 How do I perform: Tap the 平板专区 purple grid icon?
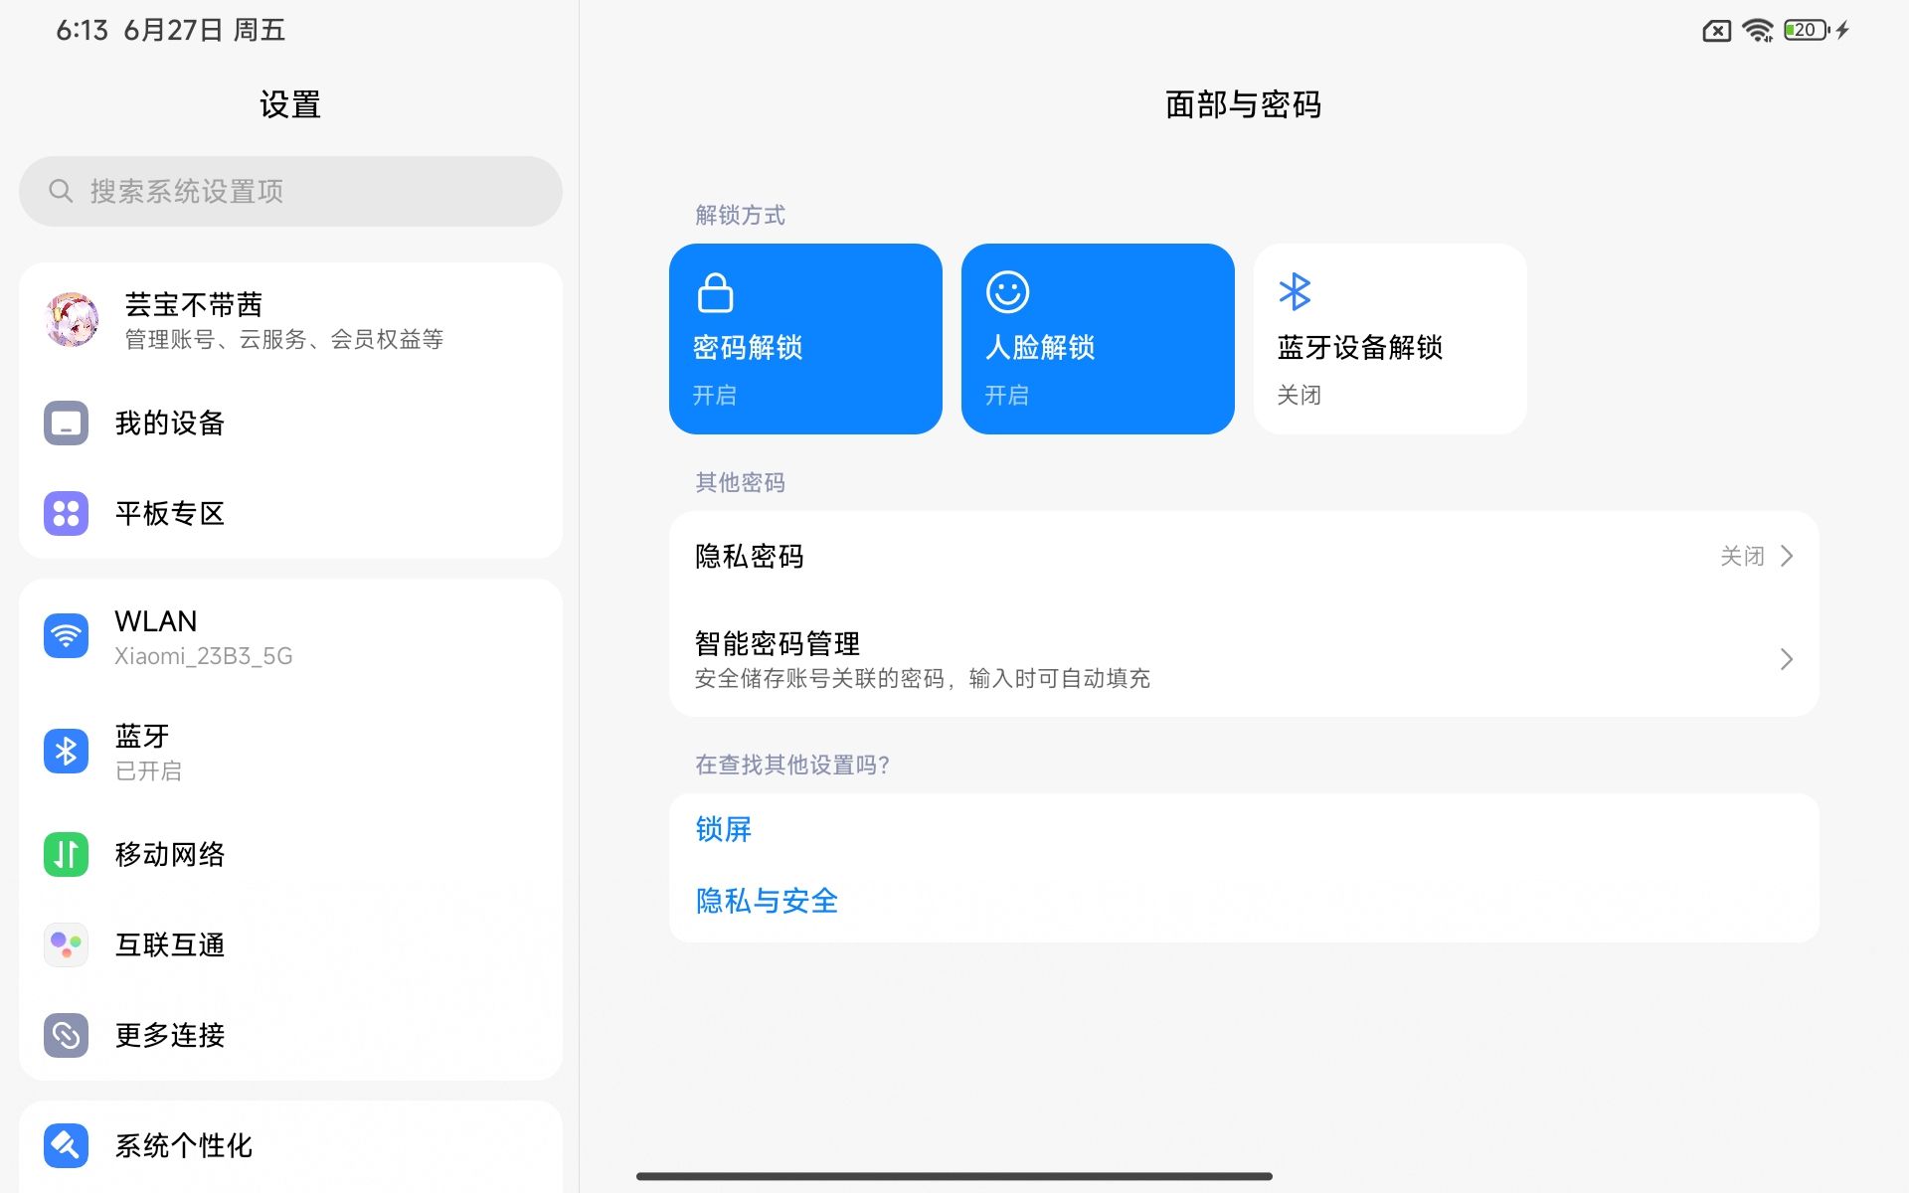67,514
